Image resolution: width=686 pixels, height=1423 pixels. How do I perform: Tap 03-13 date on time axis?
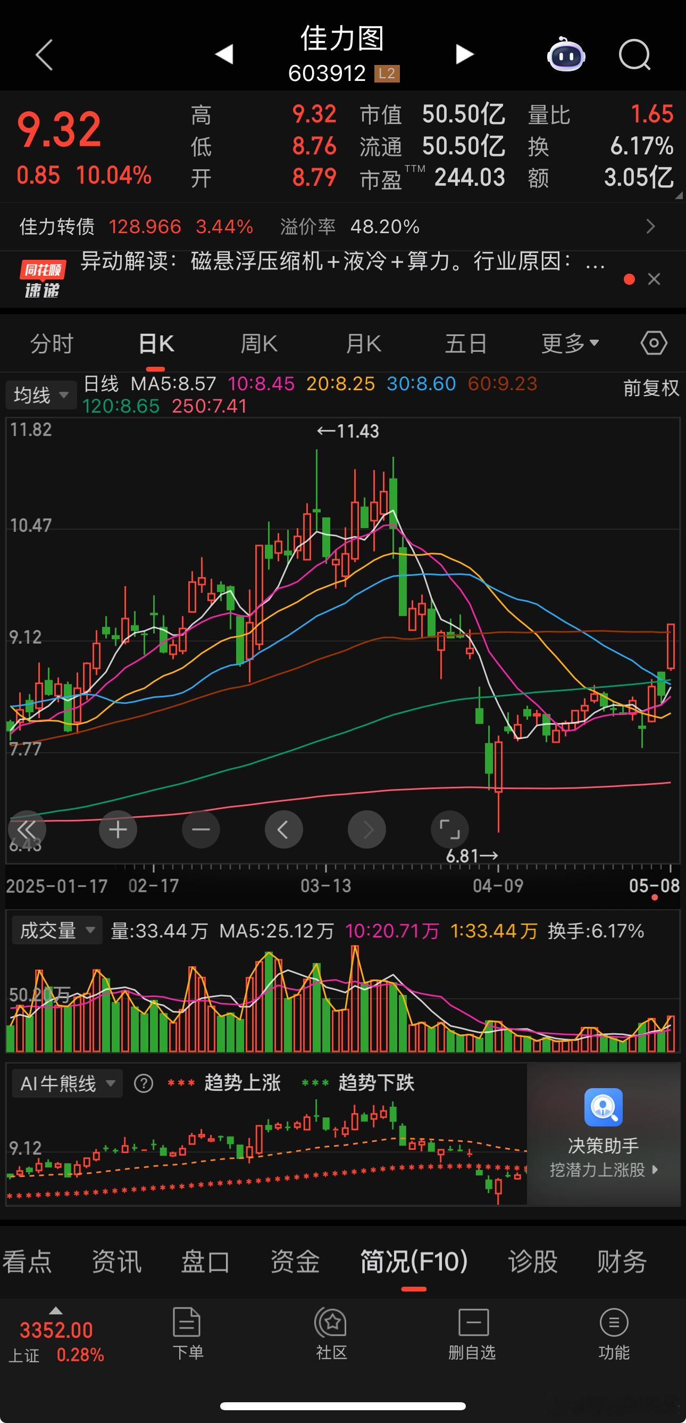tap(325, 885)
